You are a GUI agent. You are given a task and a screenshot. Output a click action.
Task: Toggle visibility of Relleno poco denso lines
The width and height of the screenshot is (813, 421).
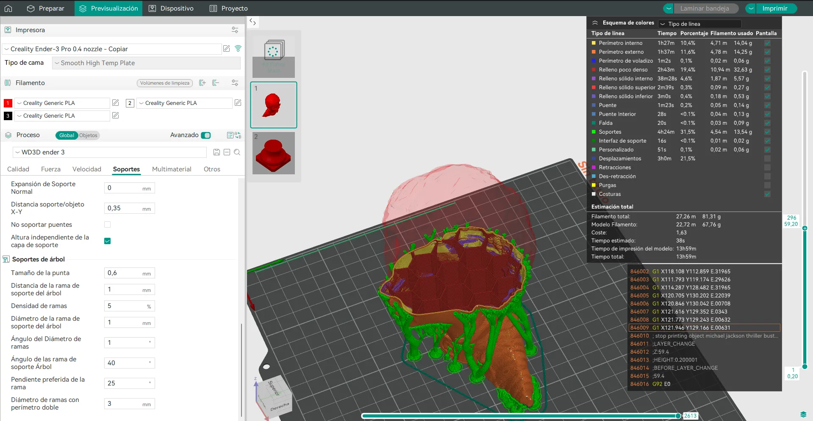[x=767, y=70]
